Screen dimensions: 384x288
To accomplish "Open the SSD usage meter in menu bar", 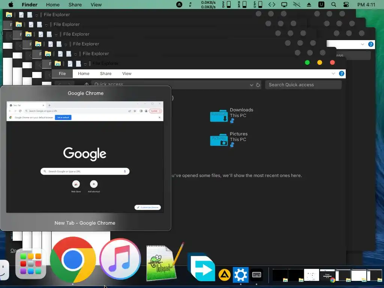I will [x=226, y=4].
